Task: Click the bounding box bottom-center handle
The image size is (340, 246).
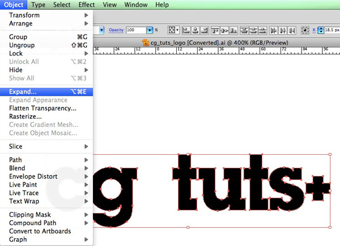Action: (x=188, y=227)
